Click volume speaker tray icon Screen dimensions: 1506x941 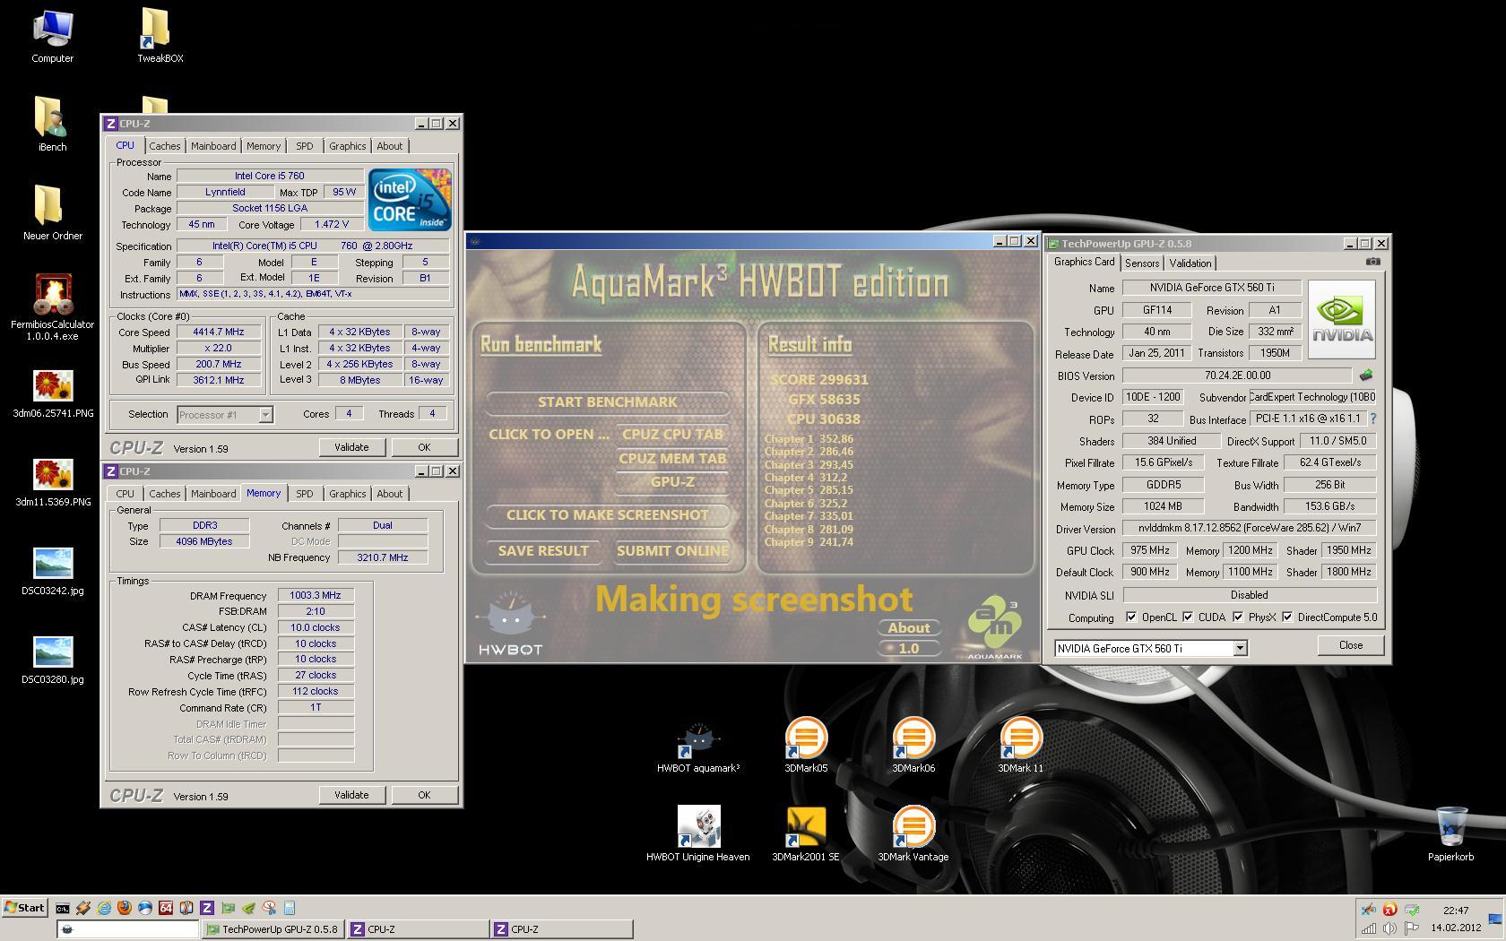click(1389, 928)
